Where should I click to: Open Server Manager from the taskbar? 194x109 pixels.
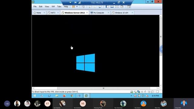point(42,96)
